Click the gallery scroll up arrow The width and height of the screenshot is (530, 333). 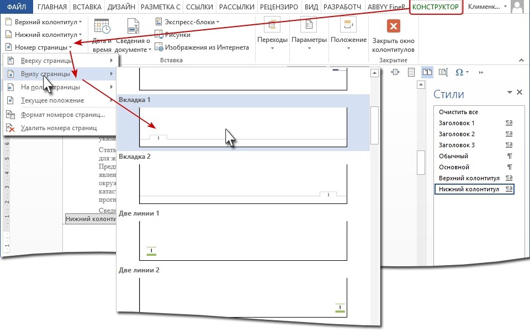pyautogui.click(x=374, y=73)
